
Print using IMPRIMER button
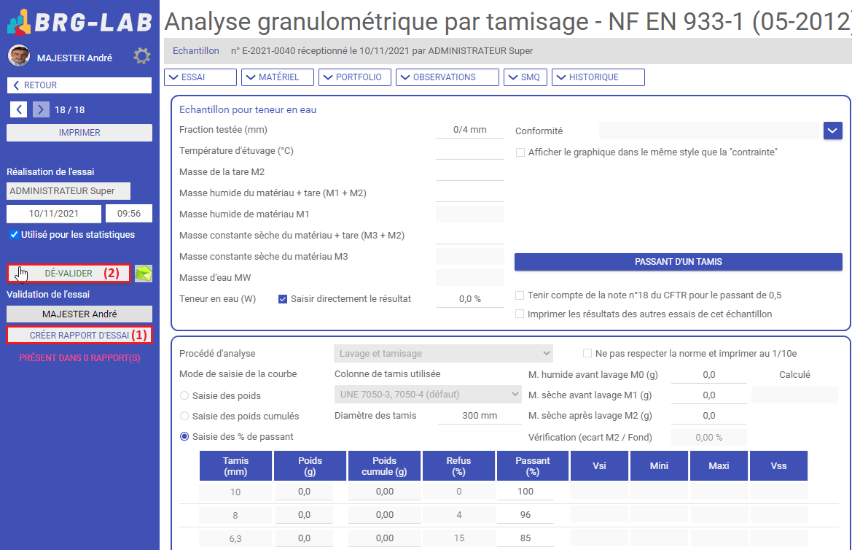pyautogui.click(x=79, y=133)
